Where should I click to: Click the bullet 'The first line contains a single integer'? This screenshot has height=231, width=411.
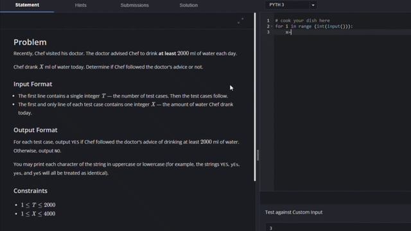[x=123, y=96]
